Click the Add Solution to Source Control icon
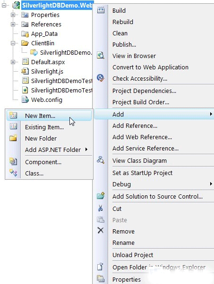 101,196
